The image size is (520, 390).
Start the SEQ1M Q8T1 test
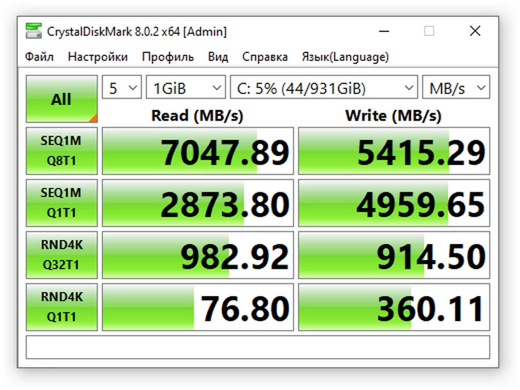pyautogui.click(x=62, y=151)
